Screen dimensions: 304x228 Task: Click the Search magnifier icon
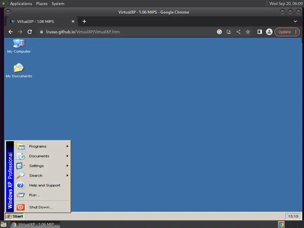tap(20, 175)
